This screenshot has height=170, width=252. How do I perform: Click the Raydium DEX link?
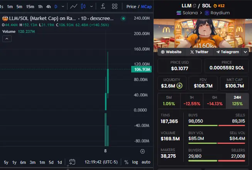click(217, 13)
